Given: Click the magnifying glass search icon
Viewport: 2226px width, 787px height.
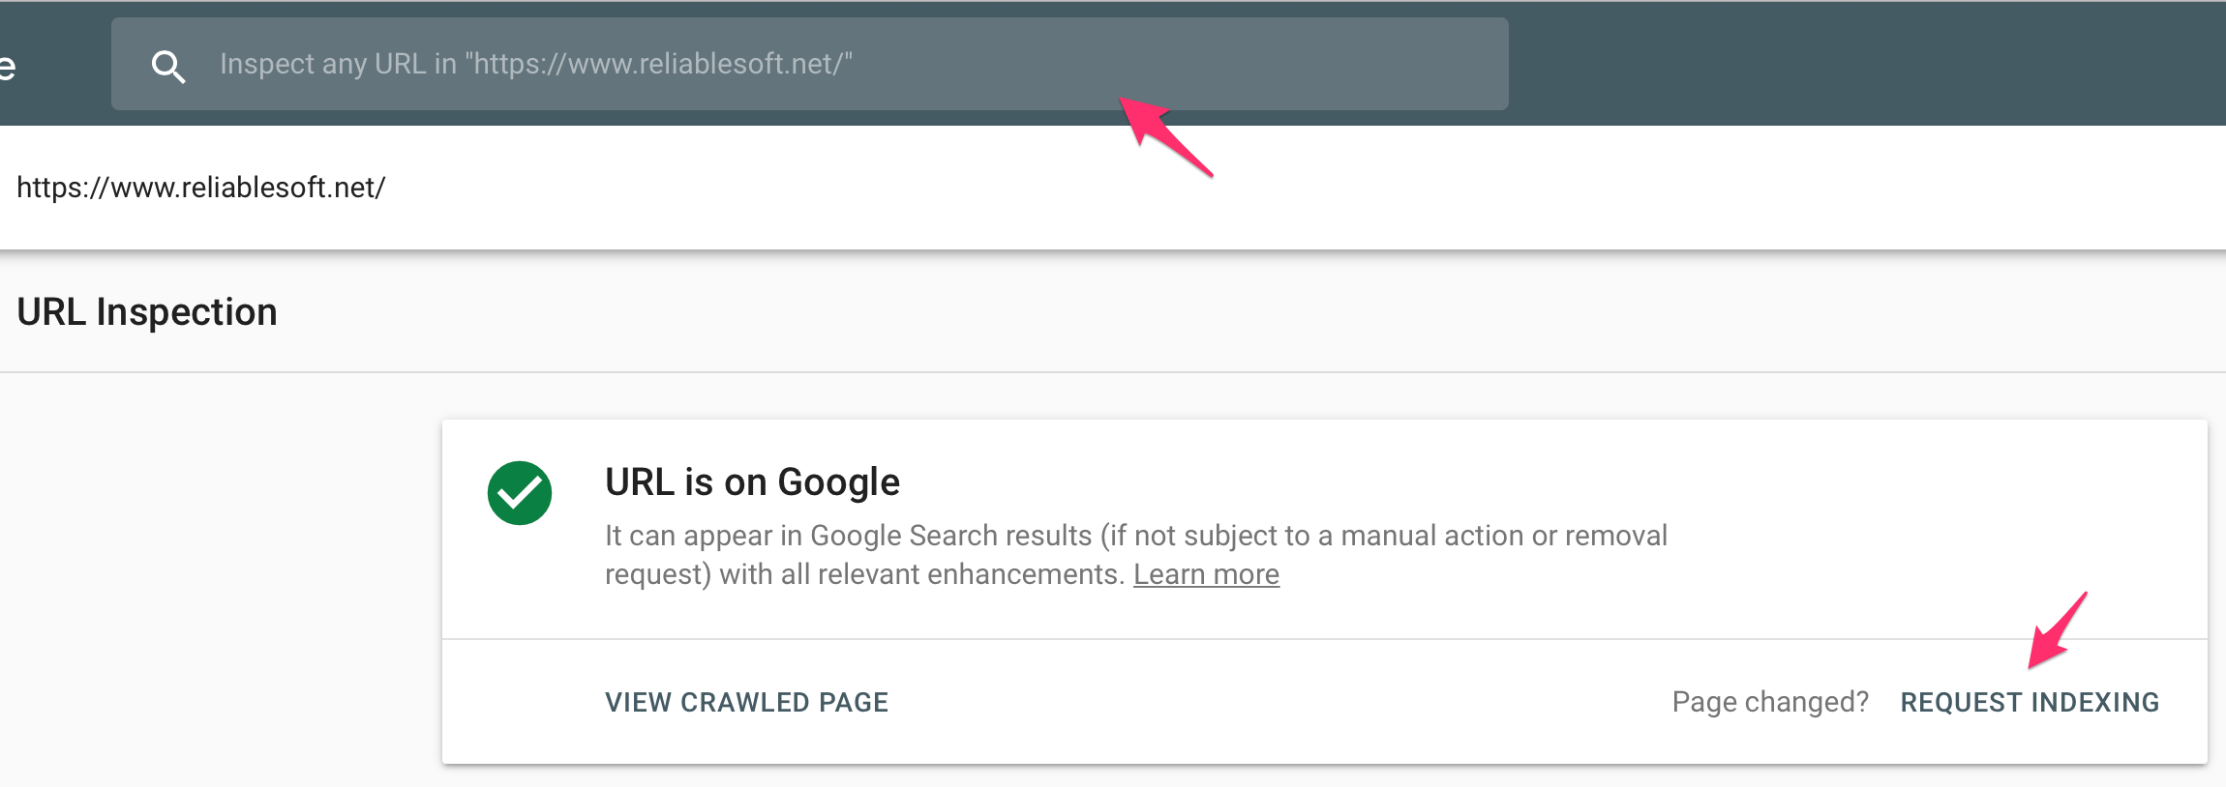Looking at the screenshot, I should click(168, 66).
